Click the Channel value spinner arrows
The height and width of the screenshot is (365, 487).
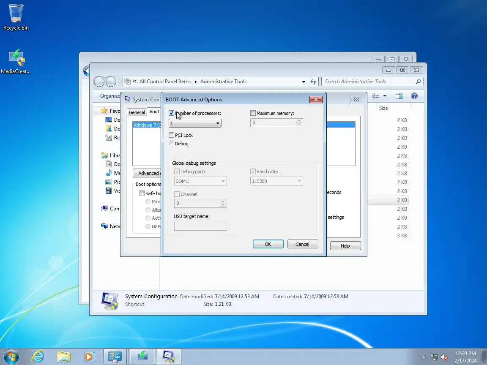[223, 203]
